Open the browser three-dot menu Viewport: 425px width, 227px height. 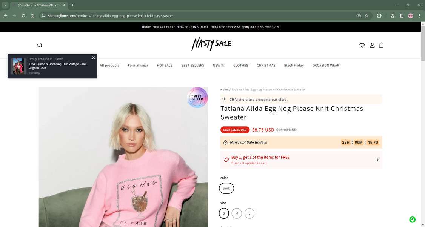tap(419, 15)
